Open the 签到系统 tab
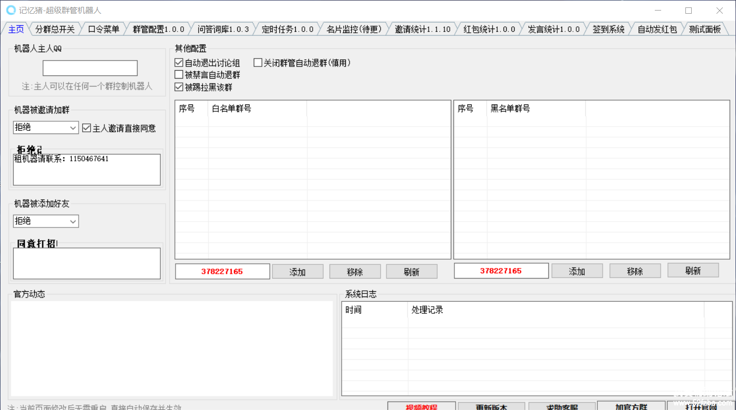Screen dimensions: 736x410 pyautogui.click(x=608, y=29)
